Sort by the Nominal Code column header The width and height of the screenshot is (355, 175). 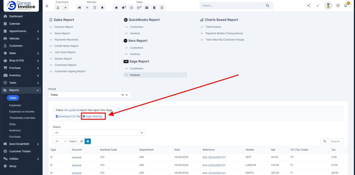(108, 150)
